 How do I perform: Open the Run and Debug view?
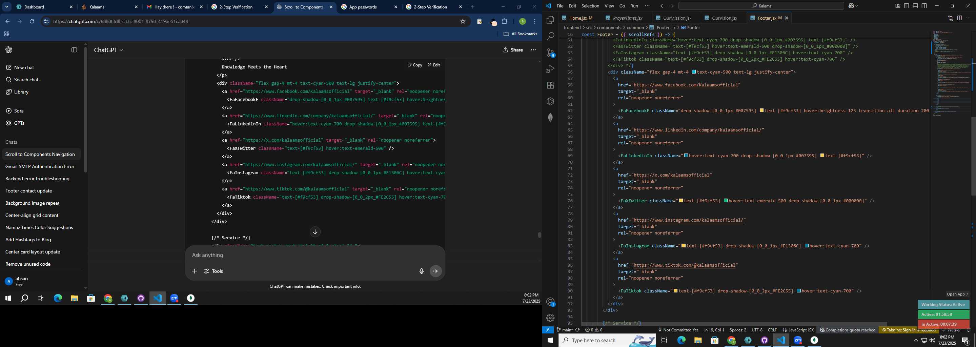[x=550, y=69]
